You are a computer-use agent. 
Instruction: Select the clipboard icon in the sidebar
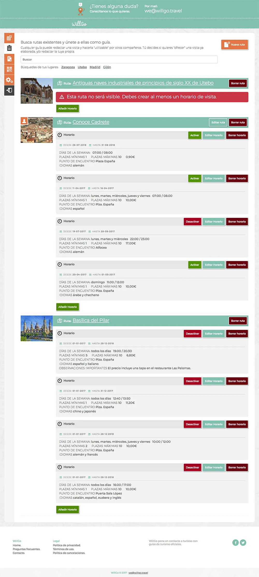pos(9,48)
